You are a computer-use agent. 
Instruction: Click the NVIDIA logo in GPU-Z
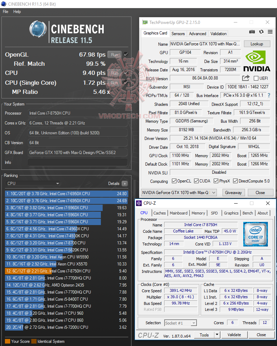[257, 61]
